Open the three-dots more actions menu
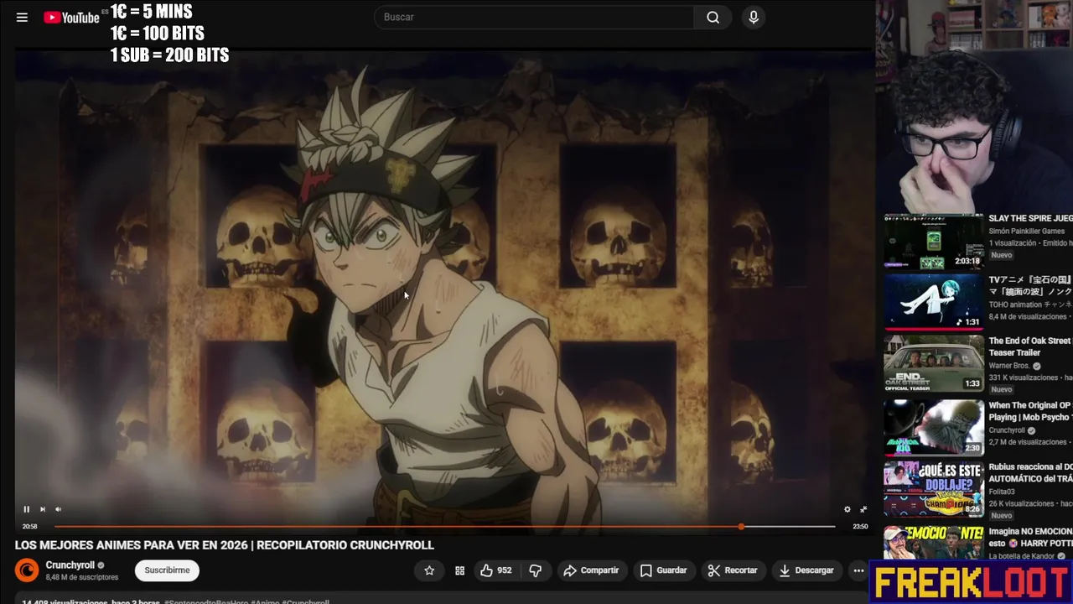 coord(858,570)
